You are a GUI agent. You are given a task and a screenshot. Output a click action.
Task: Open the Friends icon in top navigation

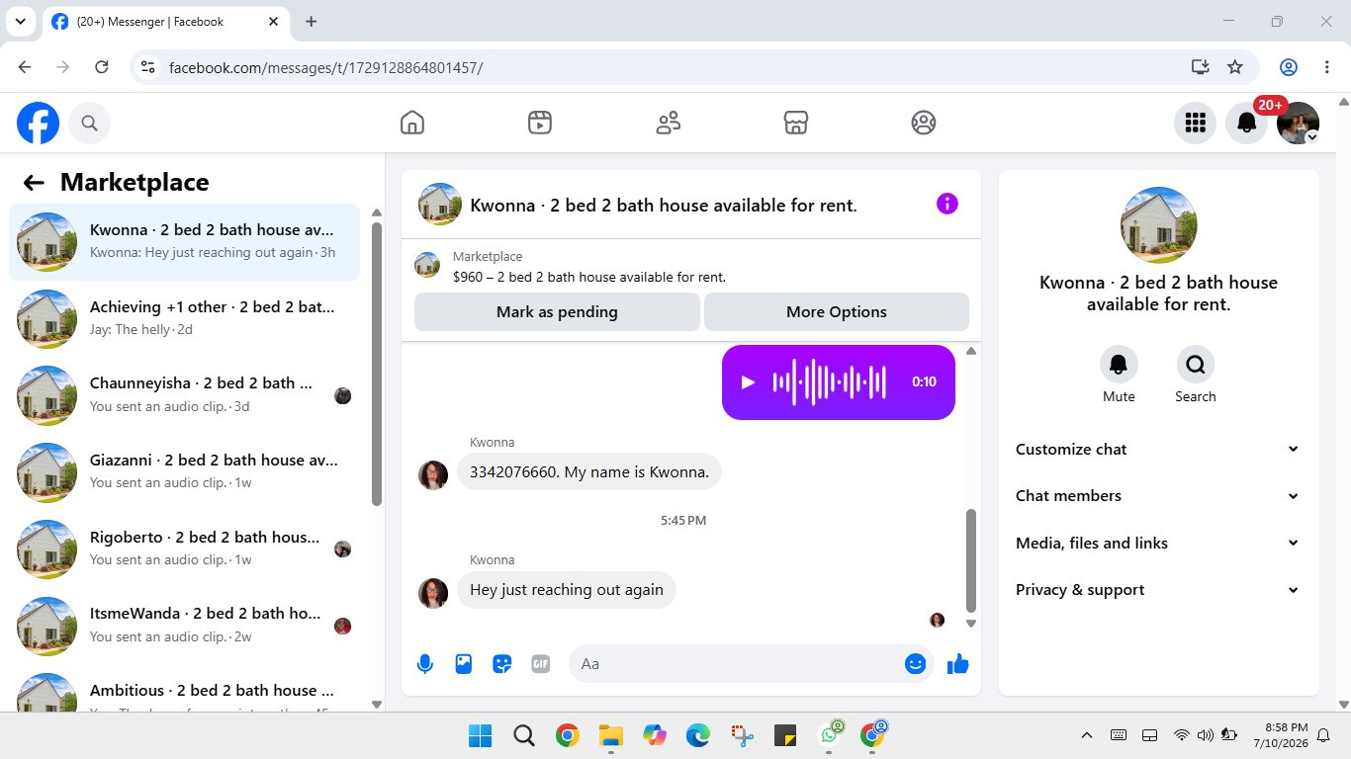[669, 123]
